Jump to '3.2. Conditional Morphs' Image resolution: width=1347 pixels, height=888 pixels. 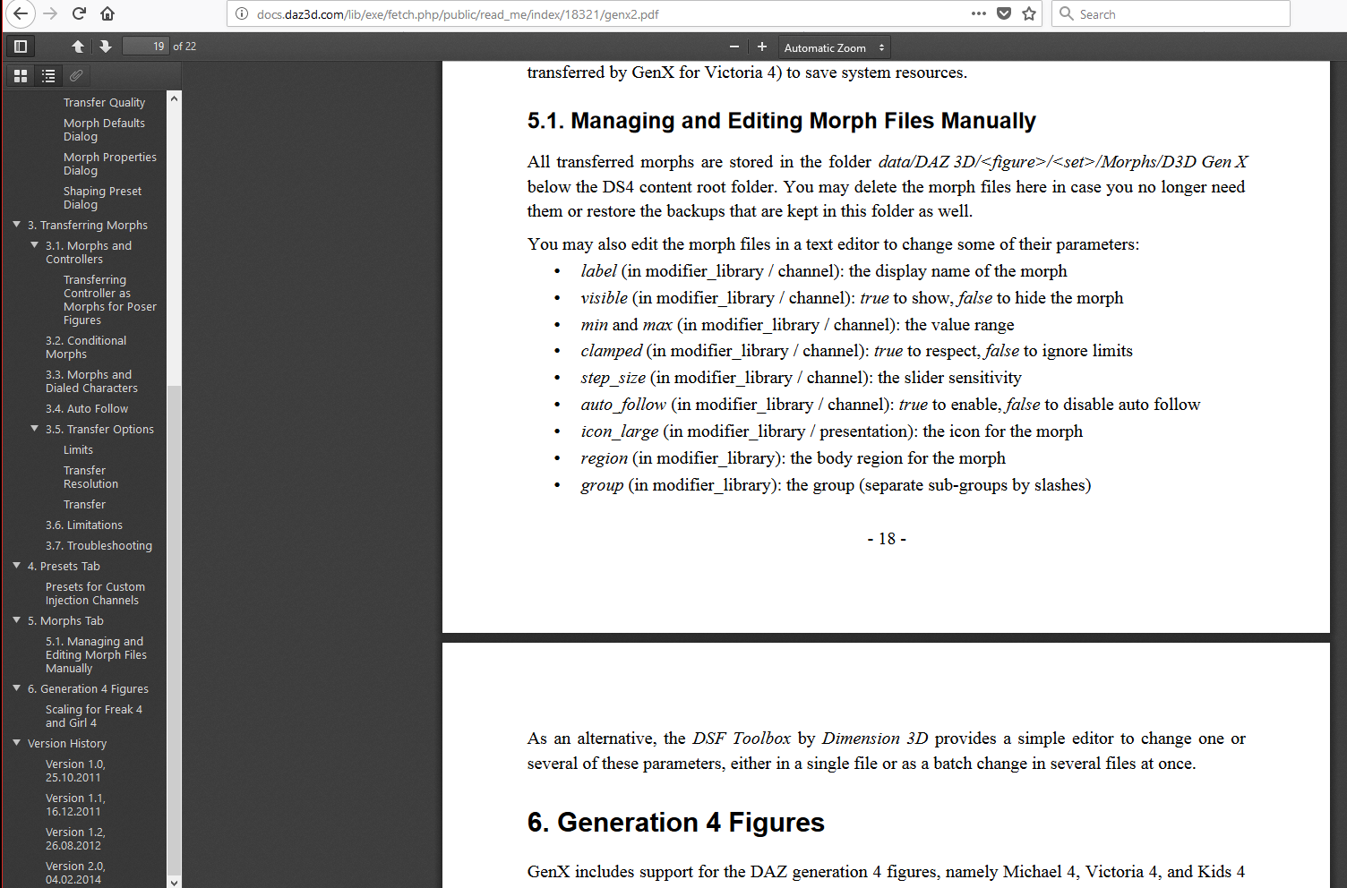(86, 347)
